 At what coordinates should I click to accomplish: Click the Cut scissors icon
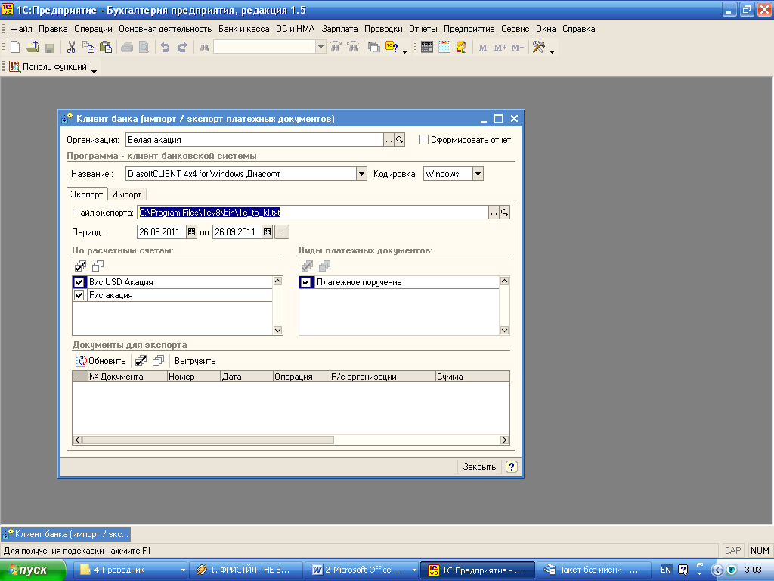[x=71, y=47]
